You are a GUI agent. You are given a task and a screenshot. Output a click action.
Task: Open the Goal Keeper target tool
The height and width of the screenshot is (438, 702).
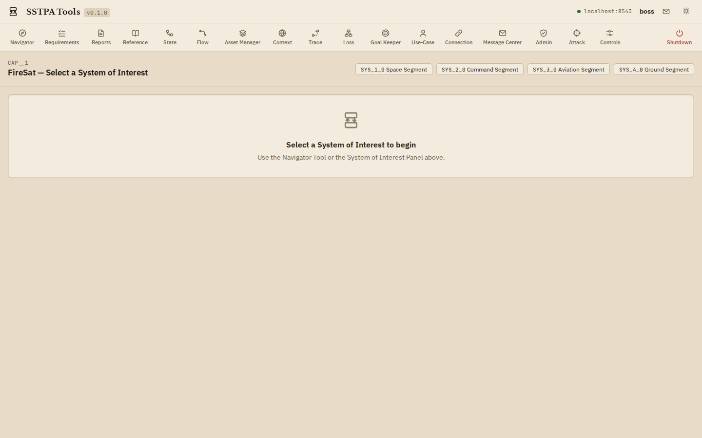click(386, 37)
